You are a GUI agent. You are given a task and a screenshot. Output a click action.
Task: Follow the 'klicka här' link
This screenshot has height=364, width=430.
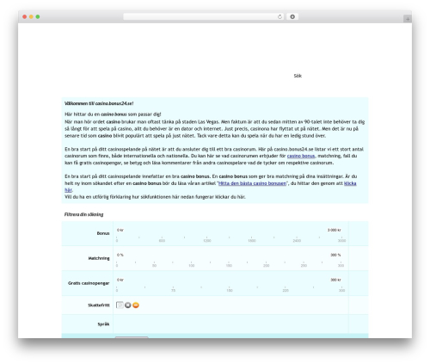(x=350, y=183)
